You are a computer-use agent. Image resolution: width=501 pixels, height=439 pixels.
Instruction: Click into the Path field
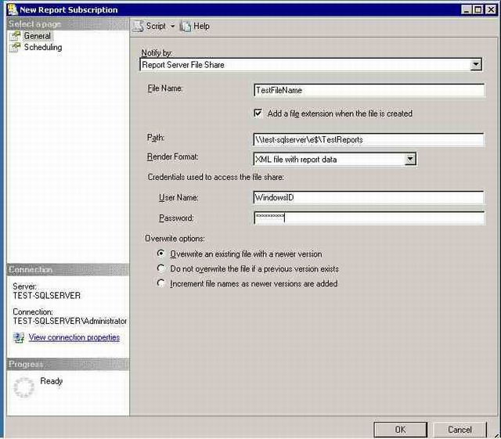coord(369,140)
